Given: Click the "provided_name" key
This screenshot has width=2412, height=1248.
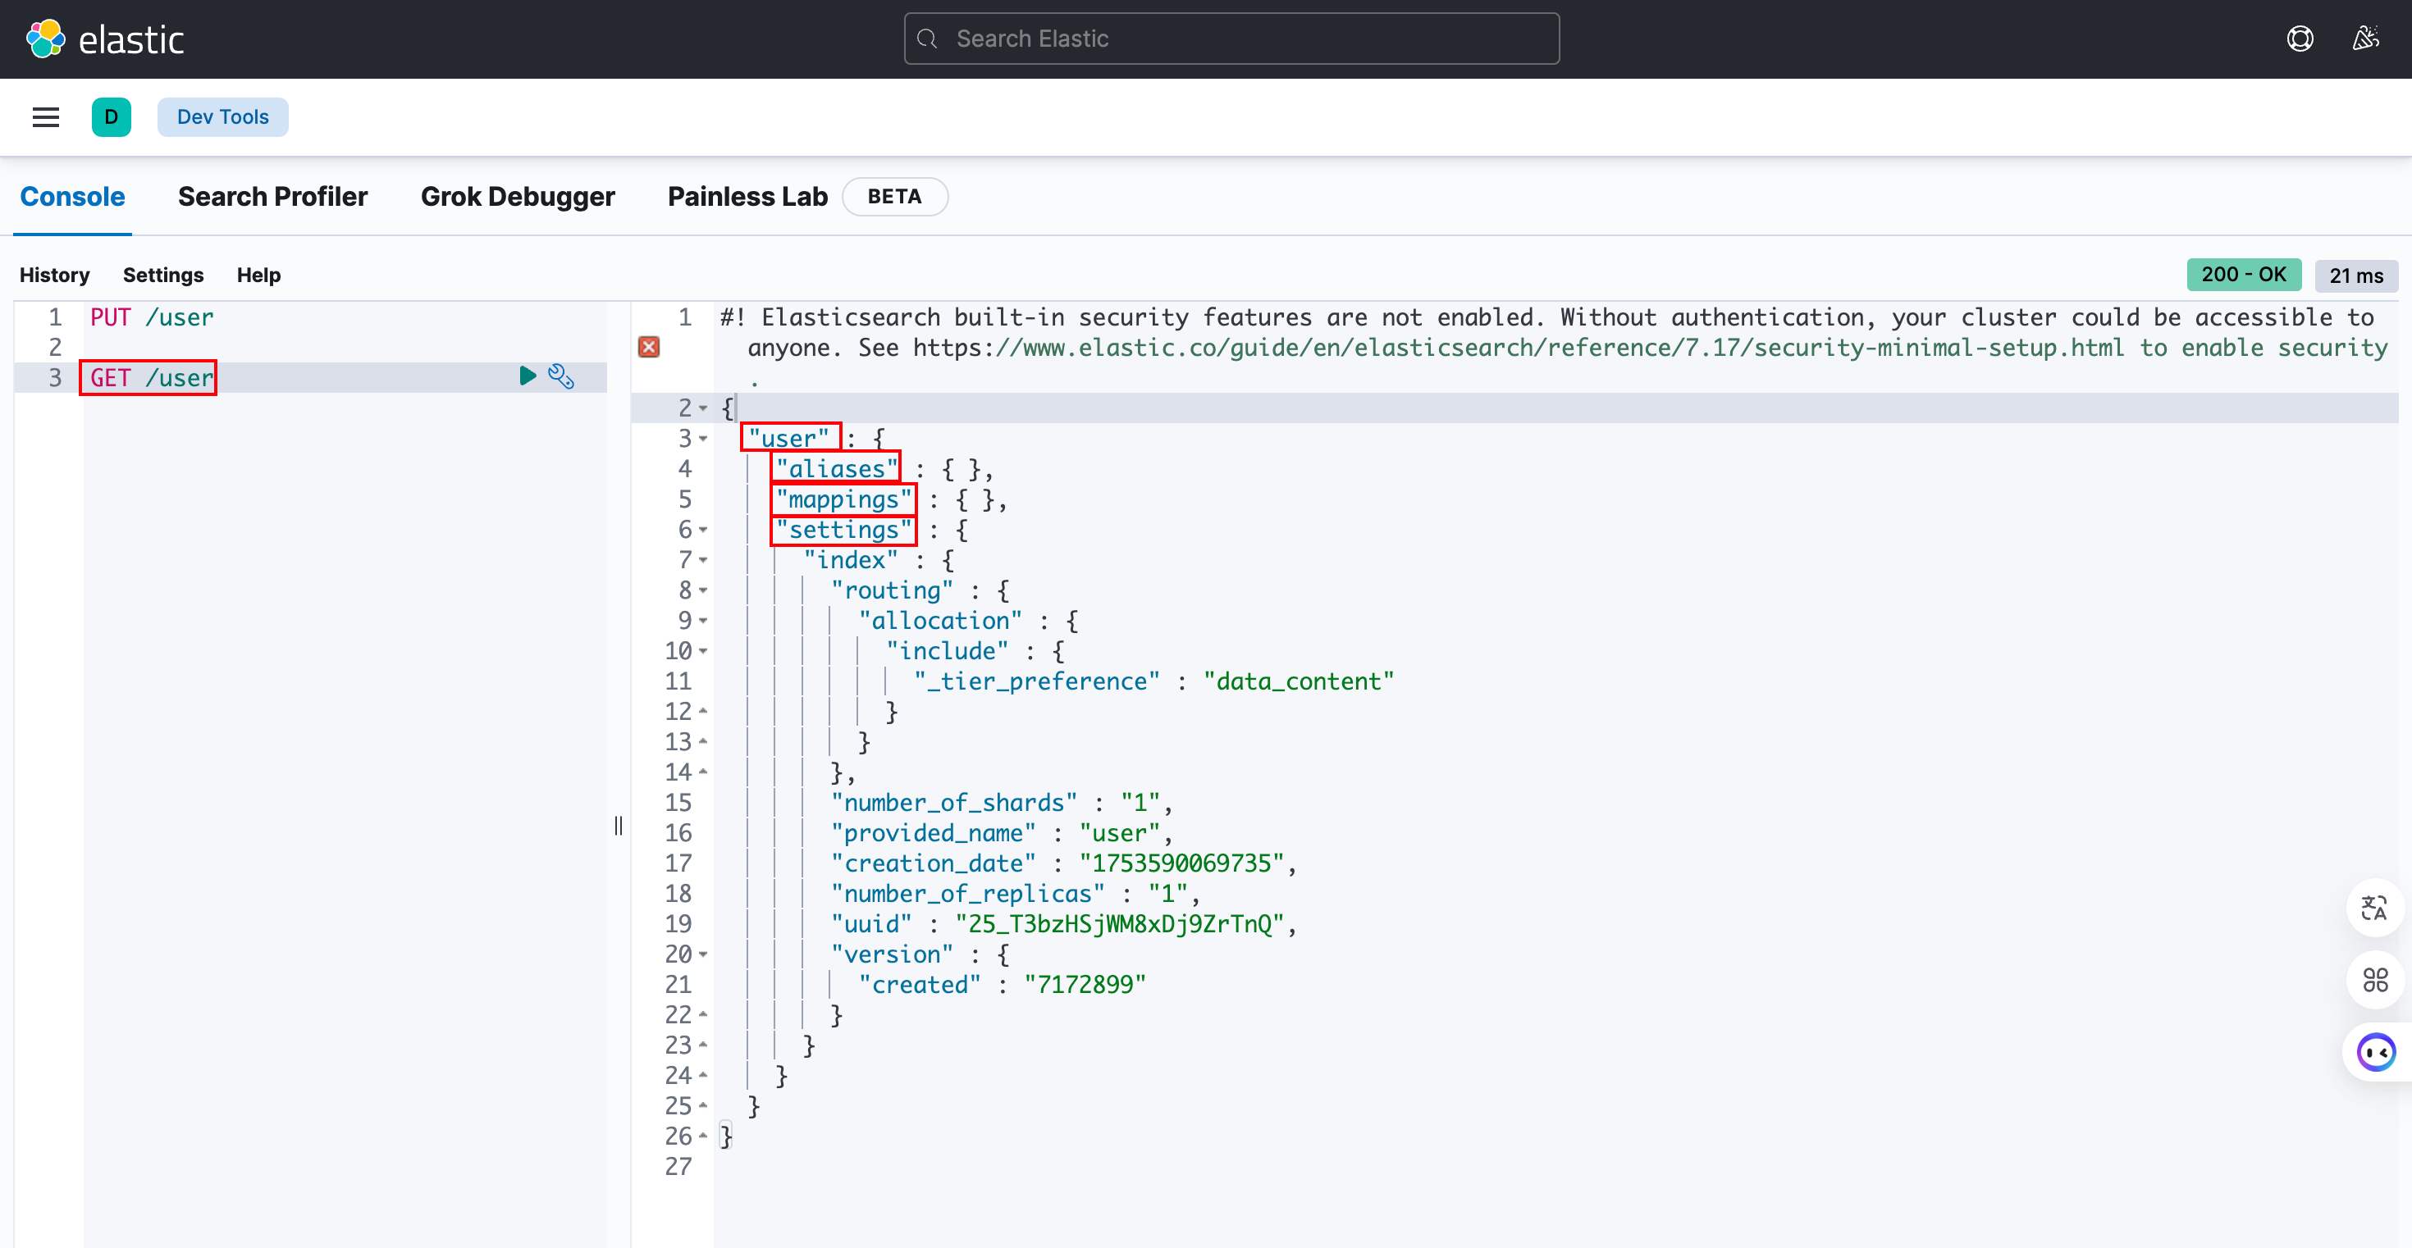Looking at the screenshot, I should pos(934,832).
